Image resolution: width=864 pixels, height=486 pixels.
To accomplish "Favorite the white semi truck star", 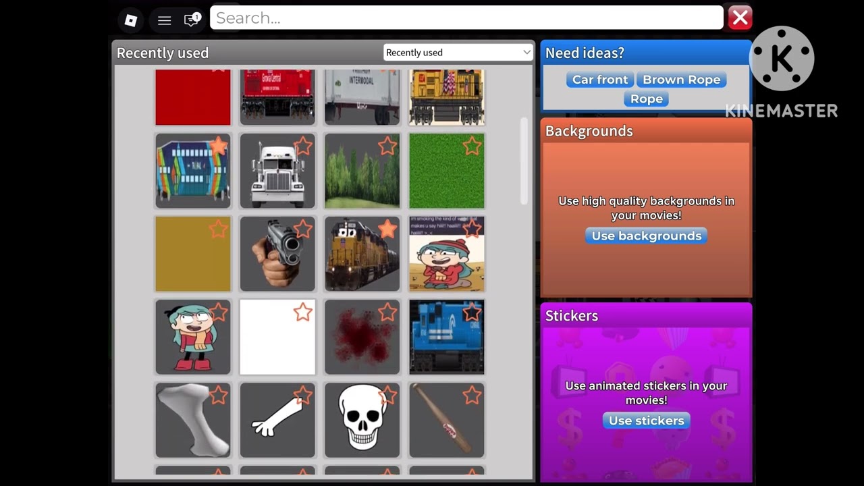I will [303, 146].
